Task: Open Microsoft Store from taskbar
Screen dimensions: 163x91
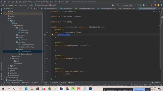Action: pyautogui.click(x=38, y=89)
